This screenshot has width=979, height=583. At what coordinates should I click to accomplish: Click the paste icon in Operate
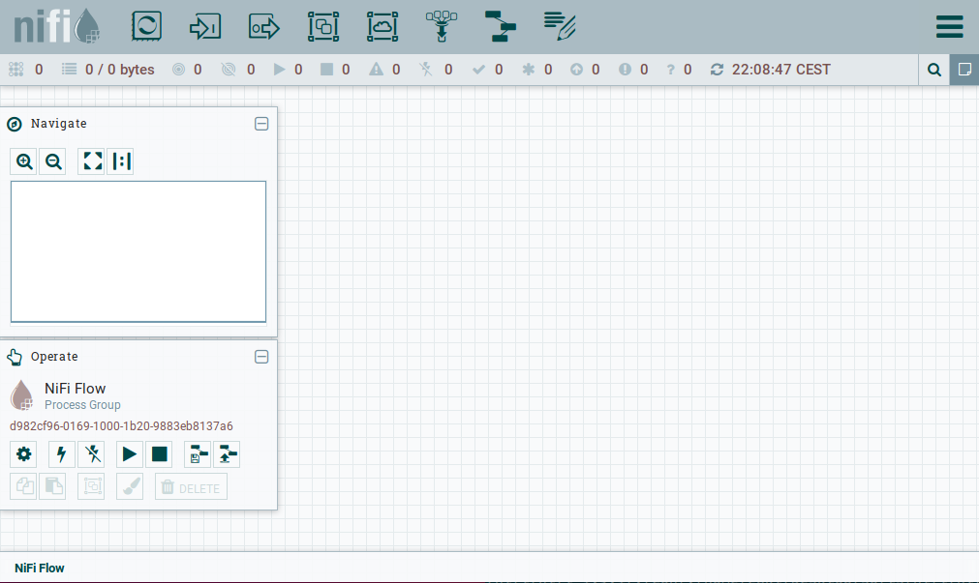[53, 486]
